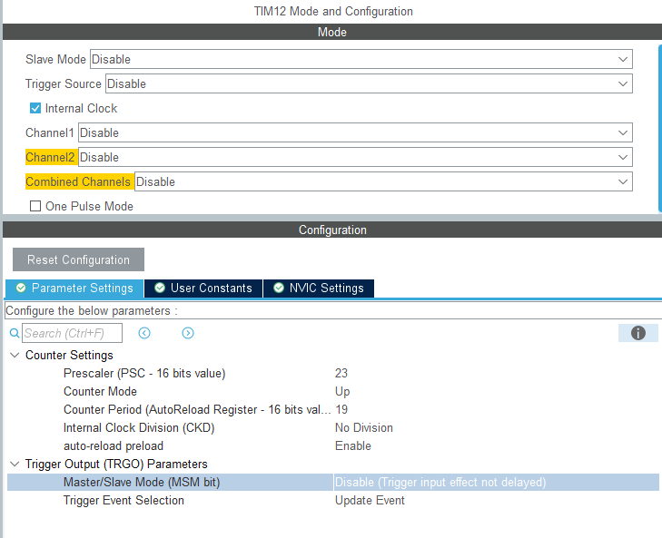Screen dimensions: 662x538
Task: Click the search magnifier icon
Action: coord(15,333)
